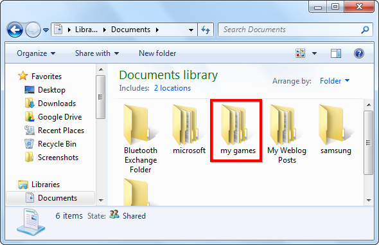
Task: Create a New folder
Action: pyautogui.click(x=157, y=53)
